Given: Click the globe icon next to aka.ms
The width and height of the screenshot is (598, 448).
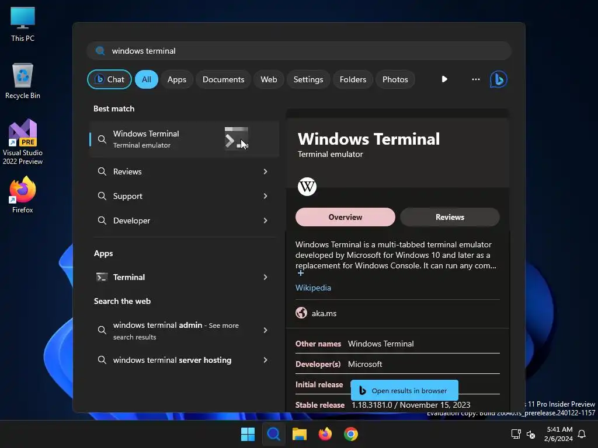Looking at the screenshot, I should [x=301, y=313].
